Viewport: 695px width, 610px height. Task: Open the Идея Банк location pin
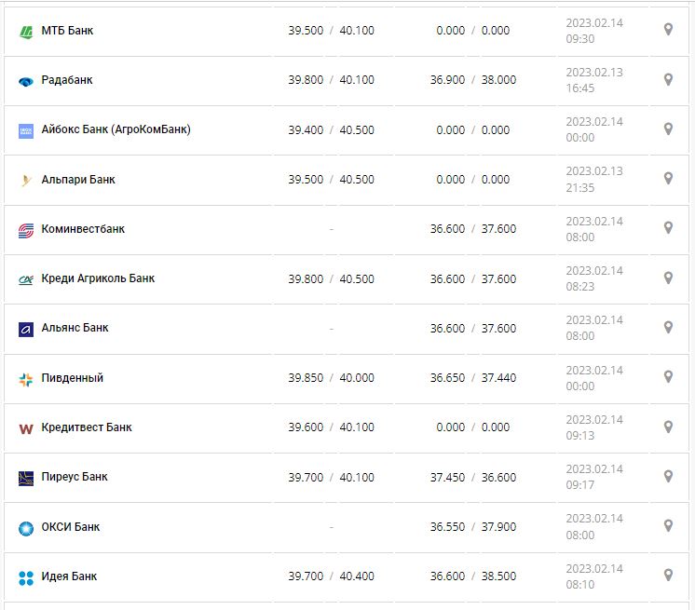point(668,575)
